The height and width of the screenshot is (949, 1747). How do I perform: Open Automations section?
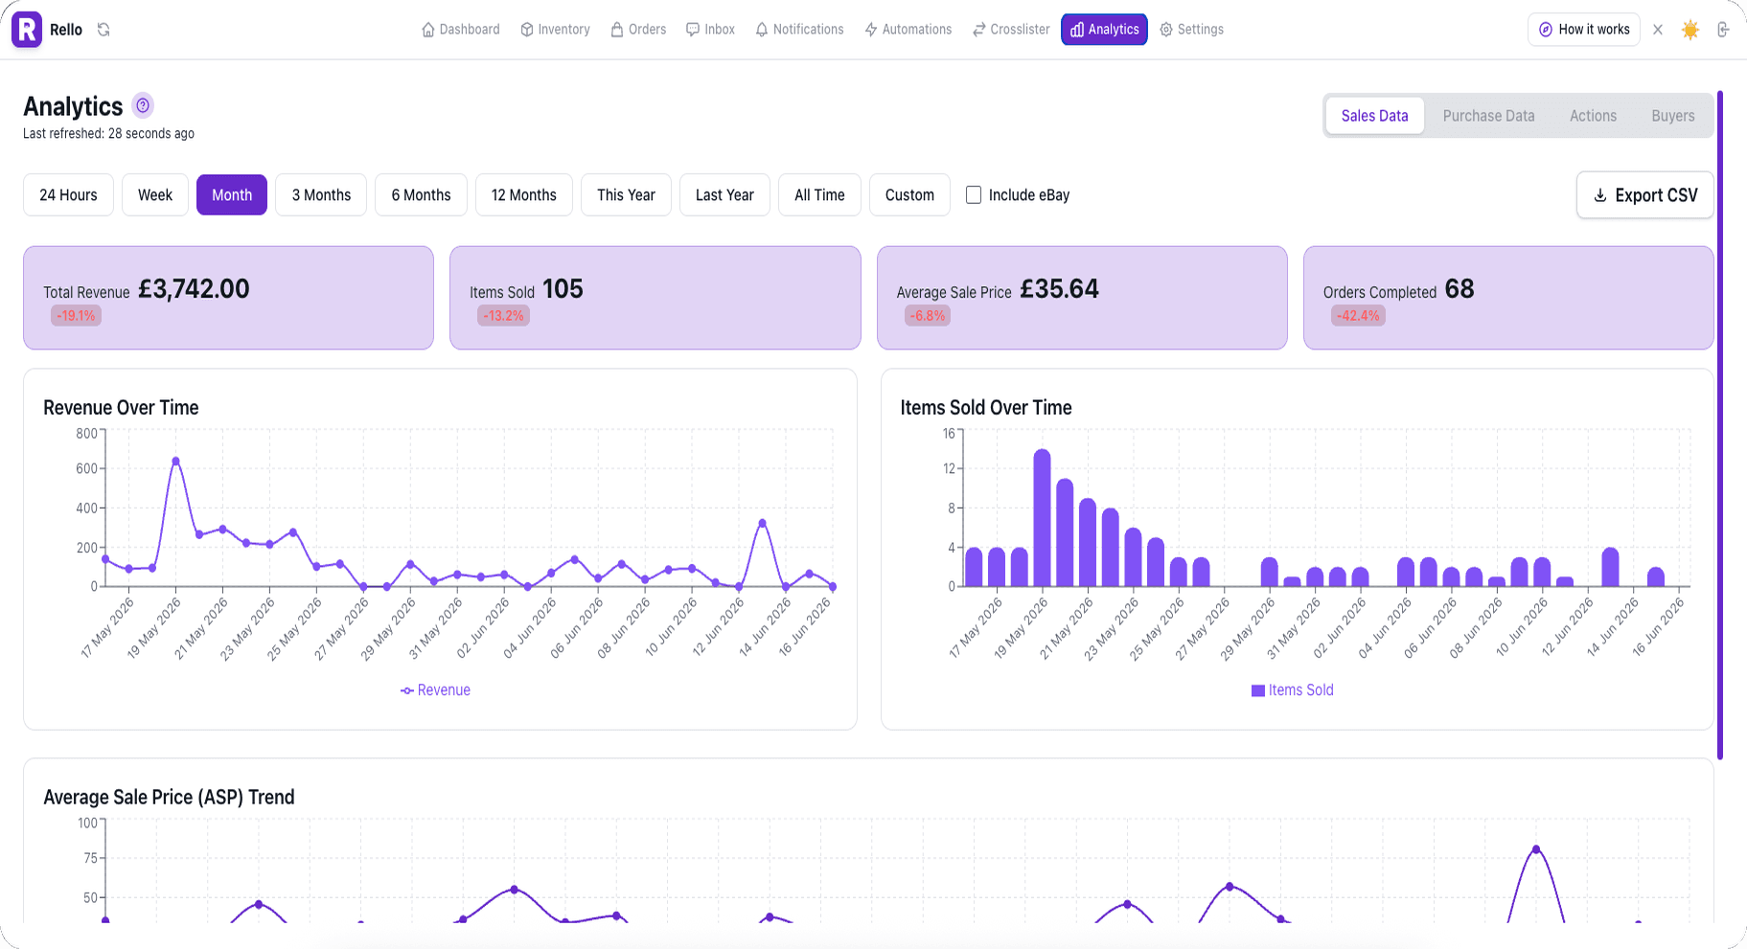[x=908, y=30]
